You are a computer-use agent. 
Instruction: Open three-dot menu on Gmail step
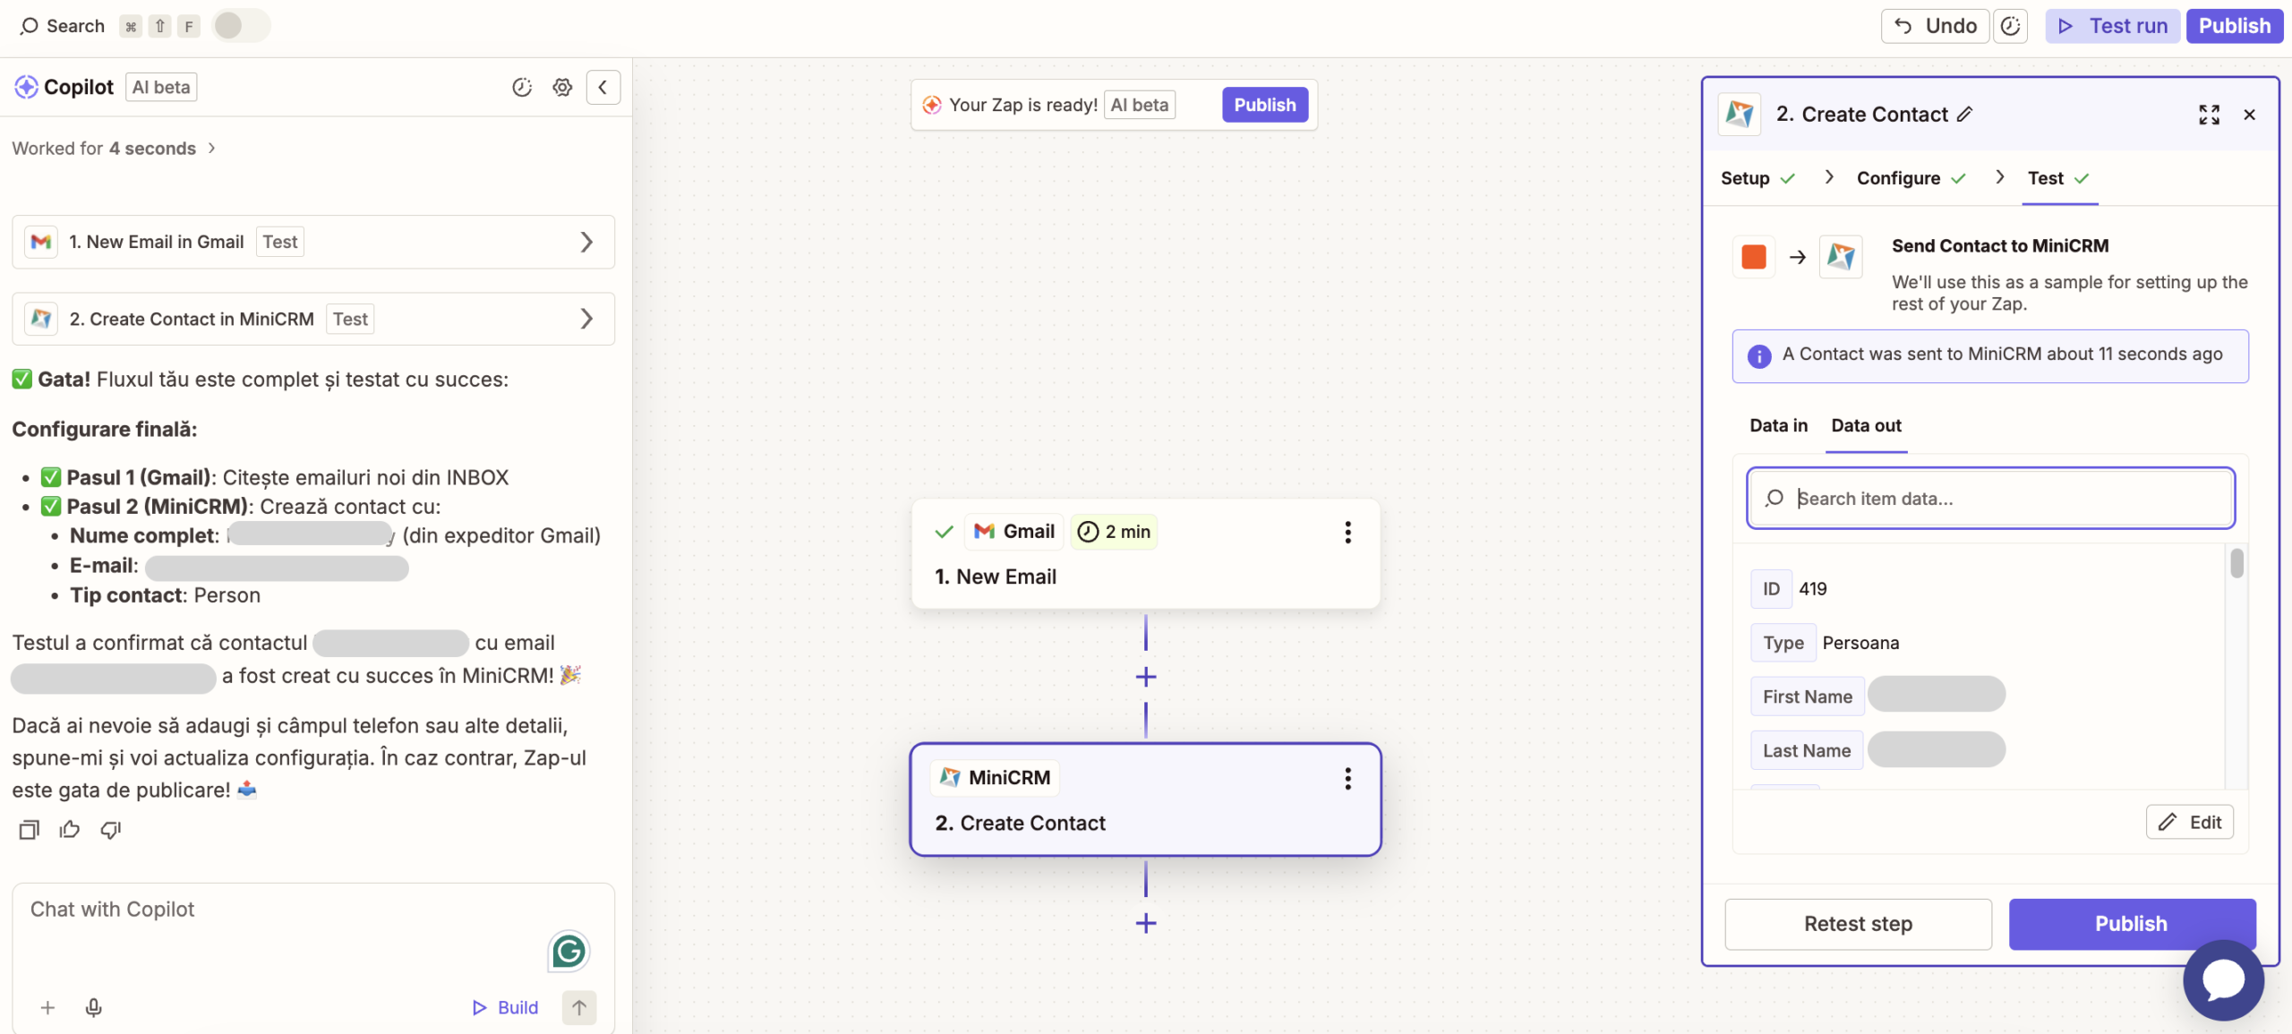coord(1347,533)
